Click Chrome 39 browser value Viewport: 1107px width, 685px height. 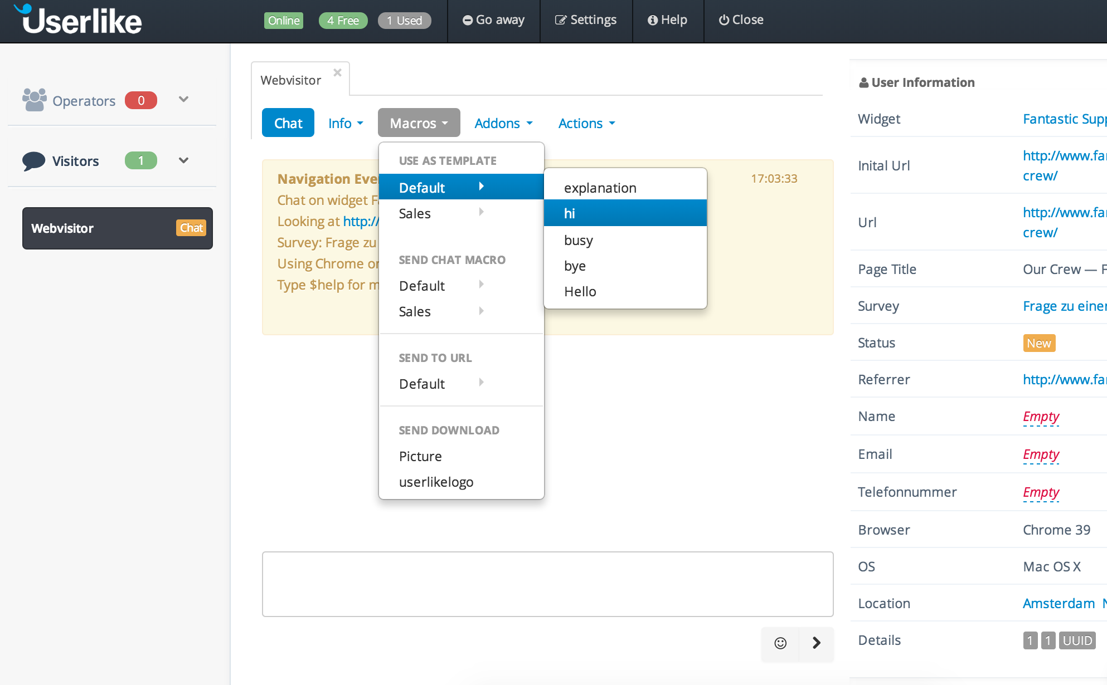click(1056, 530)
